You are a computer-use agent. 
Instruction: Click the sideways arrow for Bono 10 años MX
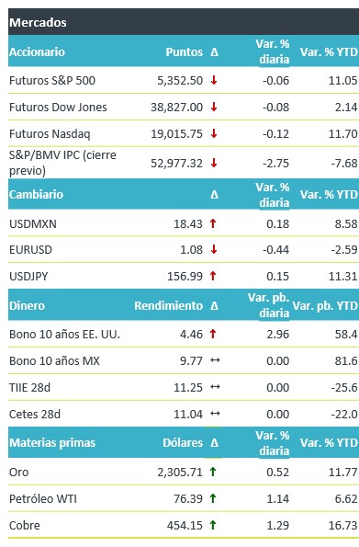click(x=215, y=360)
